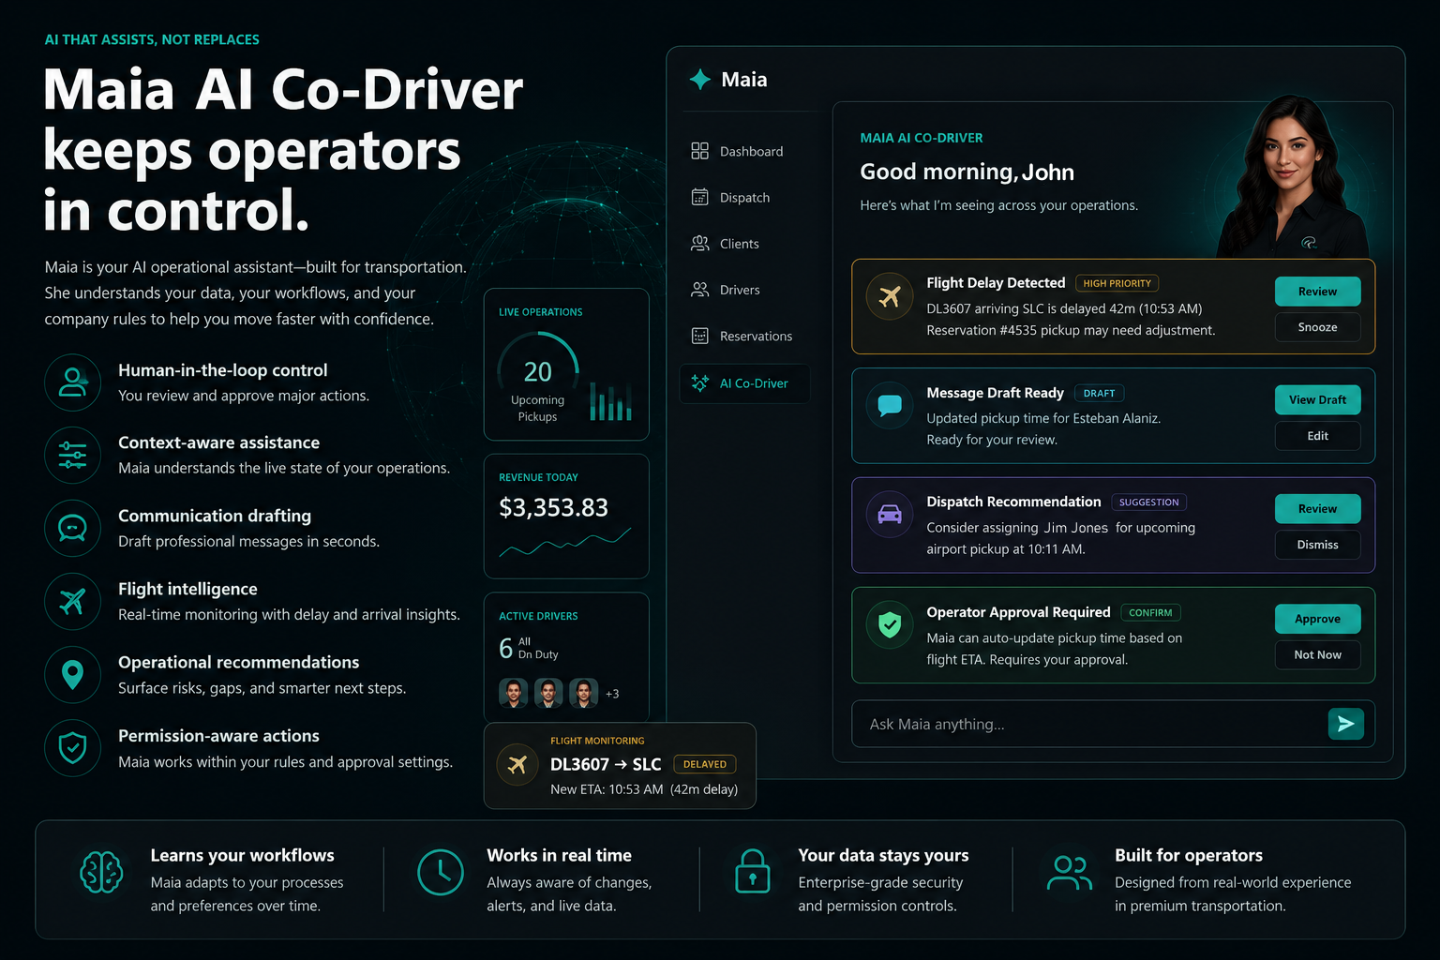
Task: Click the DELAYED status badge
Action: 705,764
